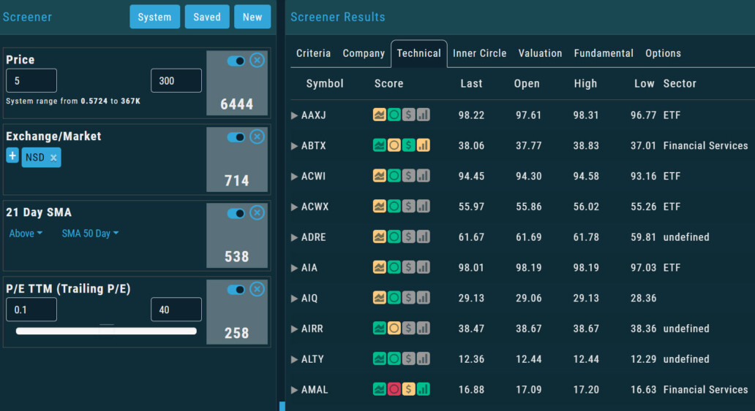This screenshot has height=411, width=755.
Task: Click the AAXJ green circle score icon
Action: tap(394, 115)
